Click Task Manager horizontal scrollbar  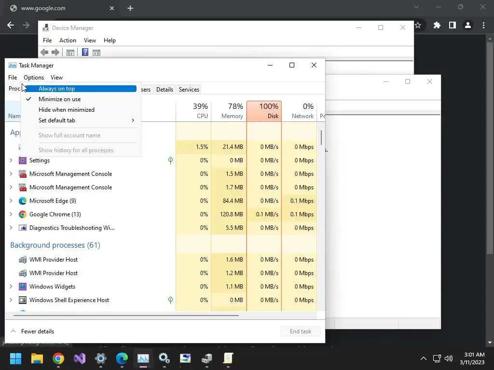point(126,315)
